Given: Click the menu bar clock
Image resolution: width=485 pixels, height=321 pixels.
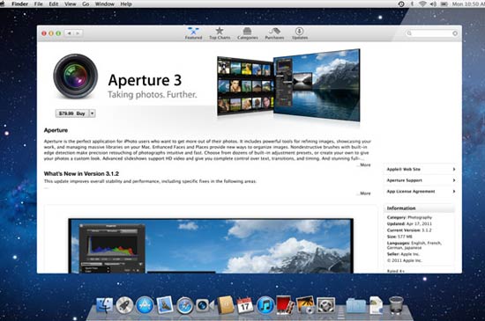Looking at the screenshot, I should (x=468, y=4).
